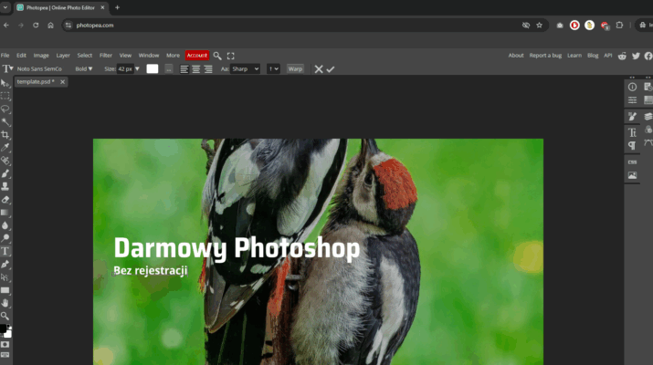
Task: Open the History panel icon
Action: click(648, 87)
